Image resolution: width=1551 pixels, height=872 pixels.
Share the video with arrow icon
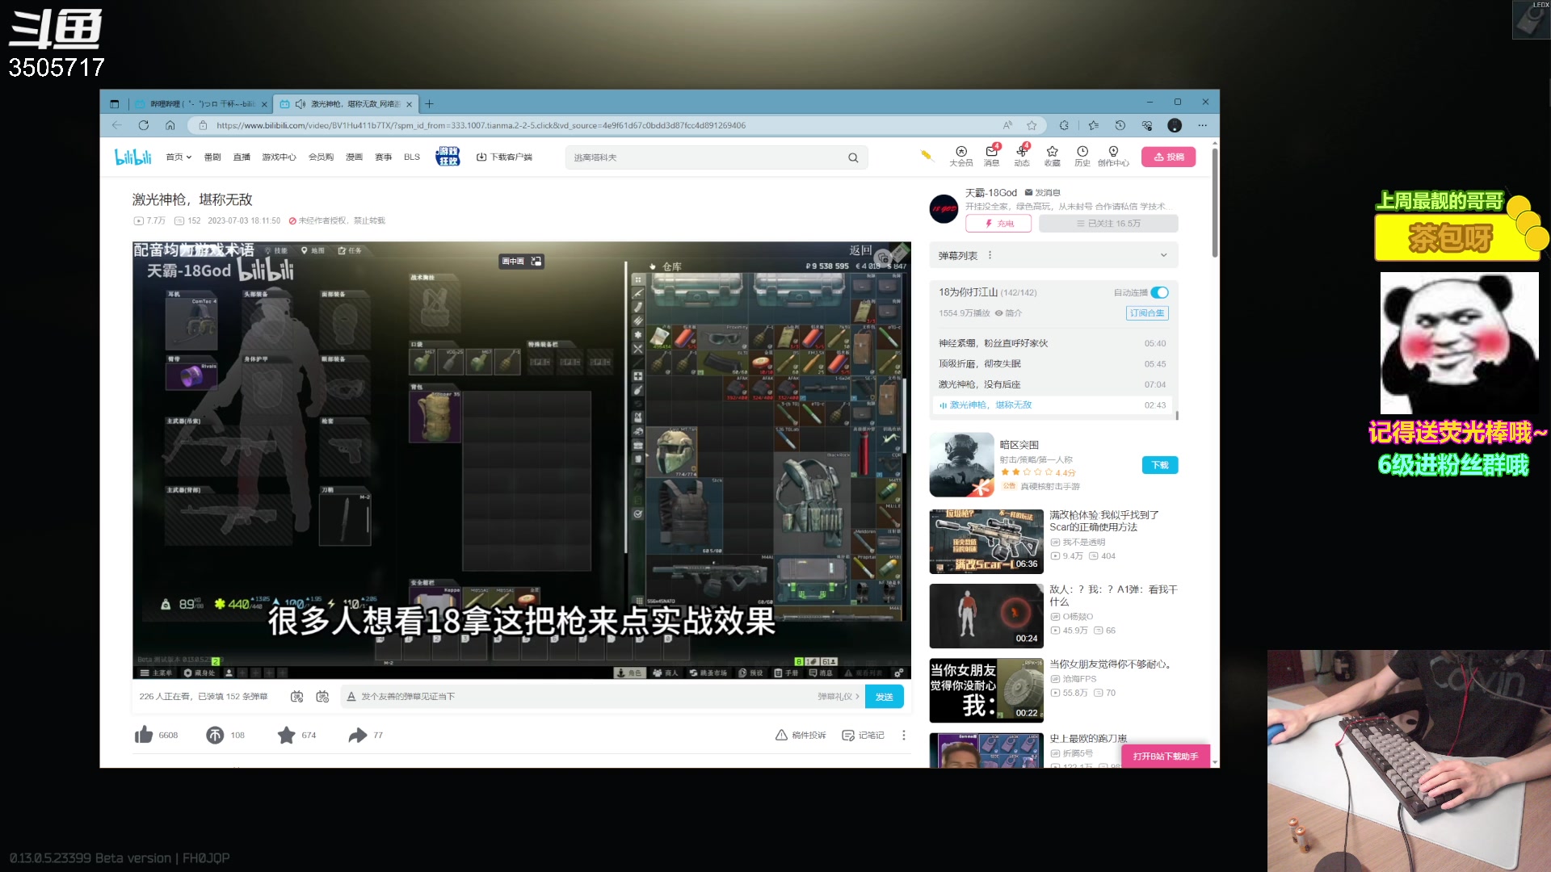357,735
